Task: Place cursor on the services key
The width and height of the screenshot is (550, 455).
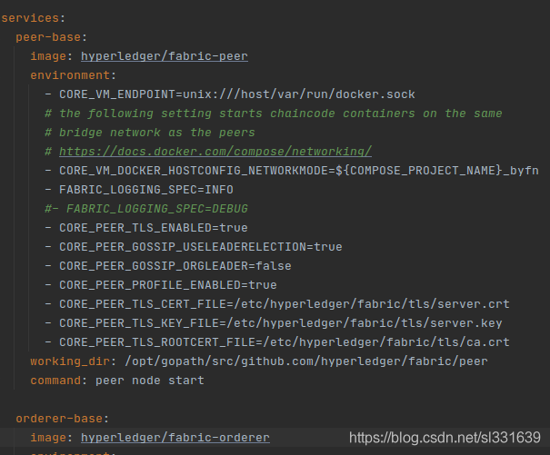Action: (x=30, y=18)
